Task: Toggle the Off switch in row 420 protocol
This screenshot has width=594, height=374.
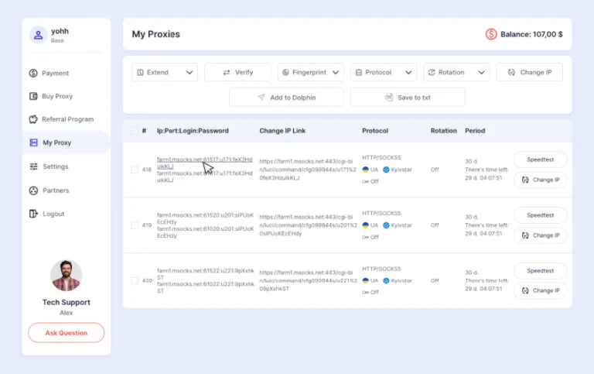Action: 370,292
